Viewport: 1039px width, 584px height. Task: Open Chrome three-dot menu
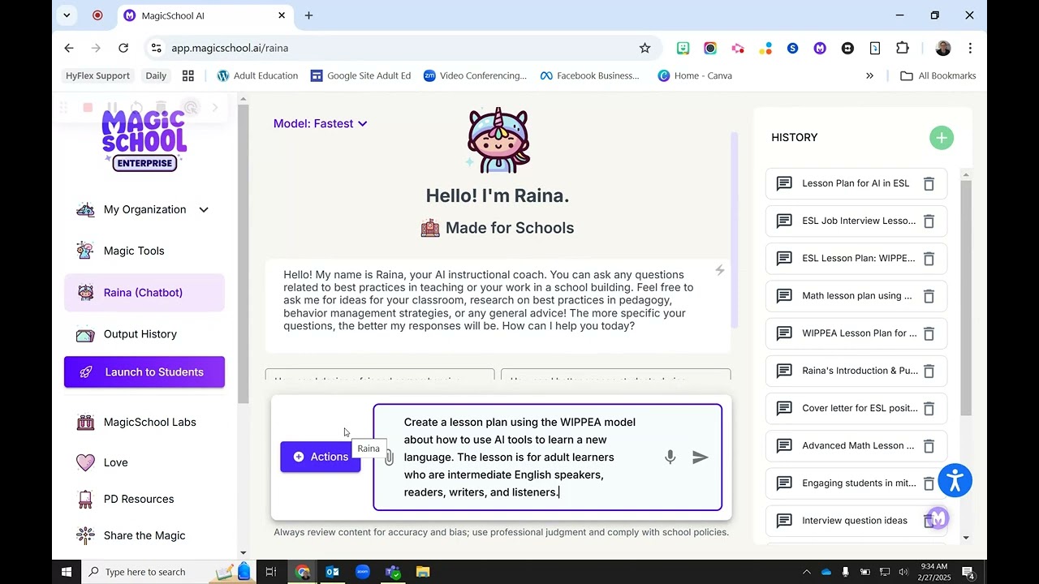(x=970, y=48)
